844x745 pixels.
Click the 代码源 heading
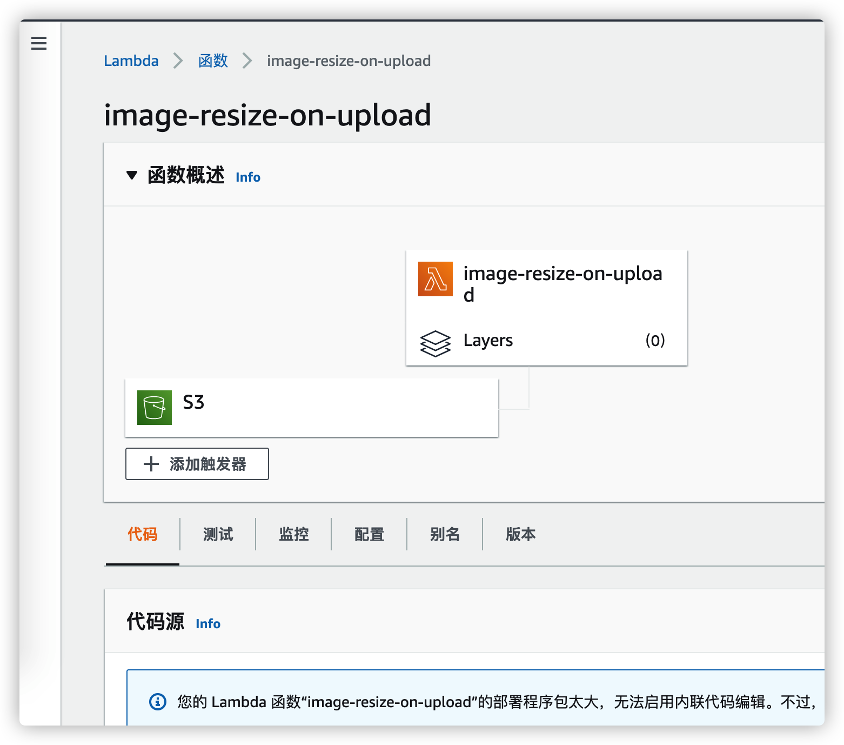tap(156, 622)
